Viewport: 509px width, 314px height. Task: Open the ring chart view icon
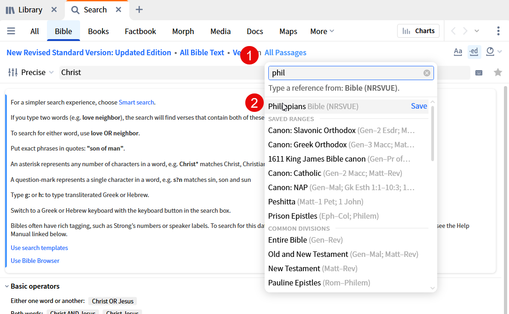coord(490,51)
